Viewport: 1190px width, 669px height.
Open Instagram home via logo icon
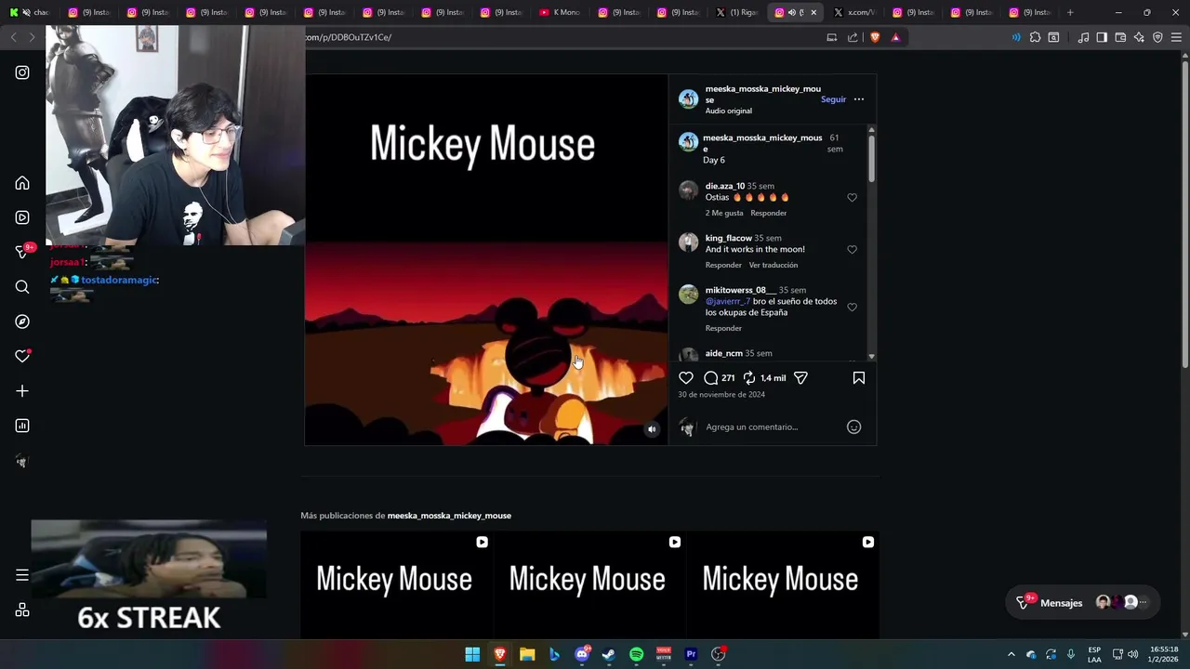click(x=22, y=72)
